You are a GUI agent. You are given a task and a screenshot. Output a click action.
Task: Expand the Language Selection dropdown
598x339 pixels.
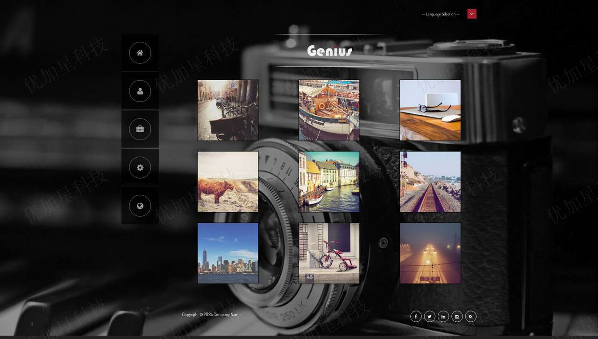[448, 14]
